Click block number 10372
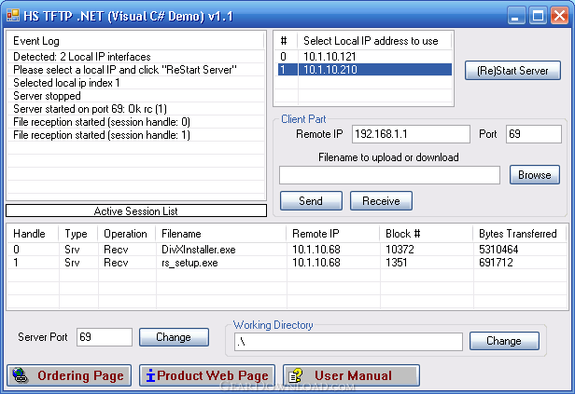Screen dimensions: 575x394 (400, 250)
